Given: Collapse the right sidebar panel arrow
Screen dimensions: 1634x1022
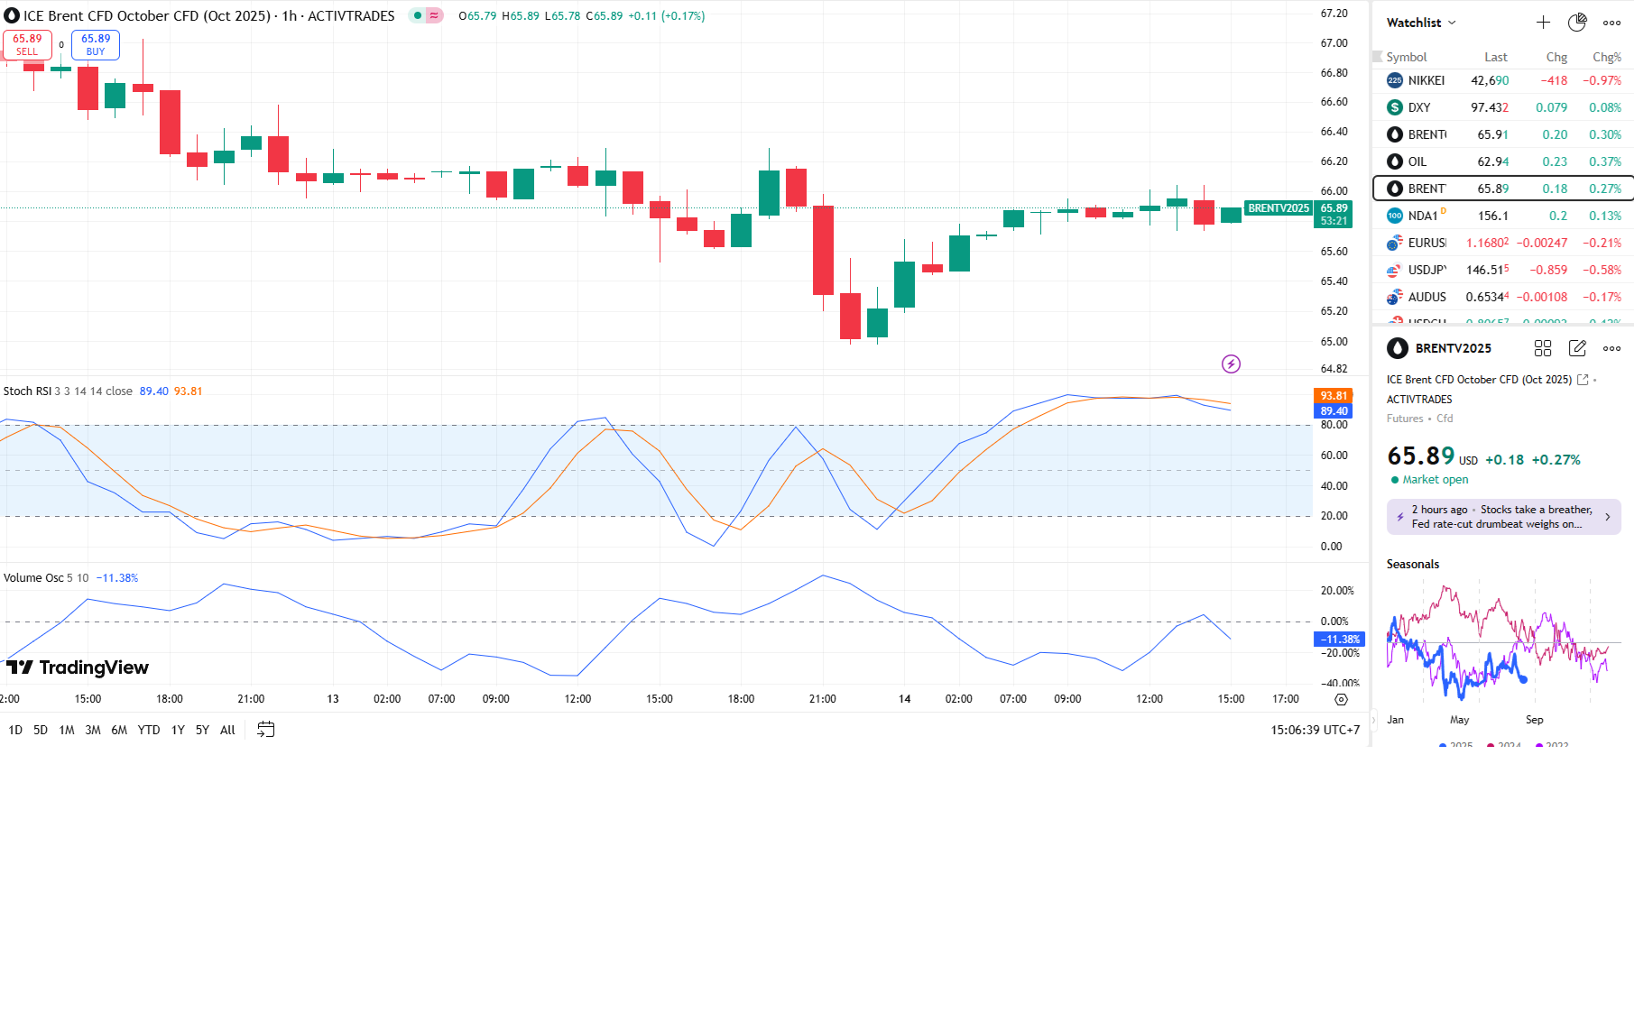Looking at the screenshot, I should pos(1374,720).
